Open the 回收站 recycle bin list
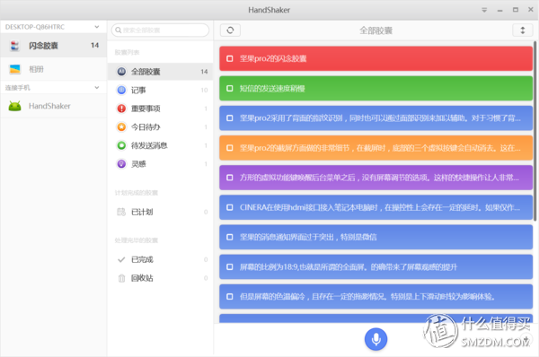The height and width of the screenshot is (357, 539). coord(160,278)
